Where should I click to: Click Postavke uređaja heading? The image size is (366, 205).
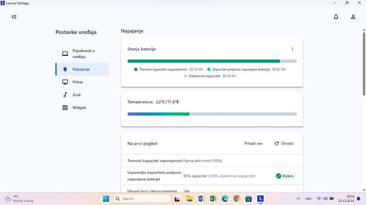pyautogui.click(x=76, y=32)
